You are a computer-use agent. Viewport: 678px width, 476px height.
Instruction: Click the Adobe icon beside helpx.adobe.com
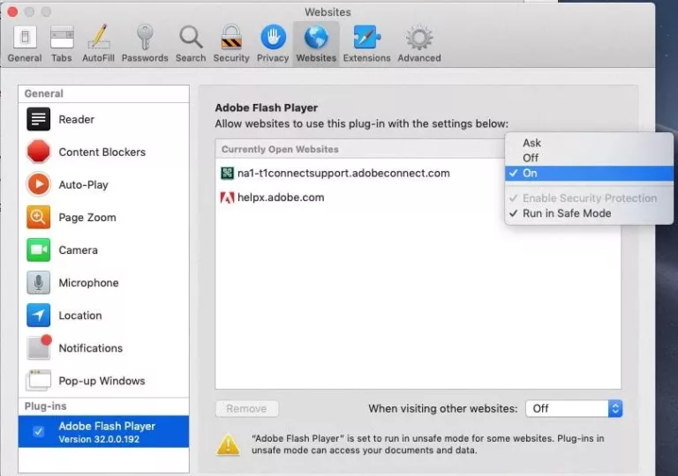click(228, 197)
